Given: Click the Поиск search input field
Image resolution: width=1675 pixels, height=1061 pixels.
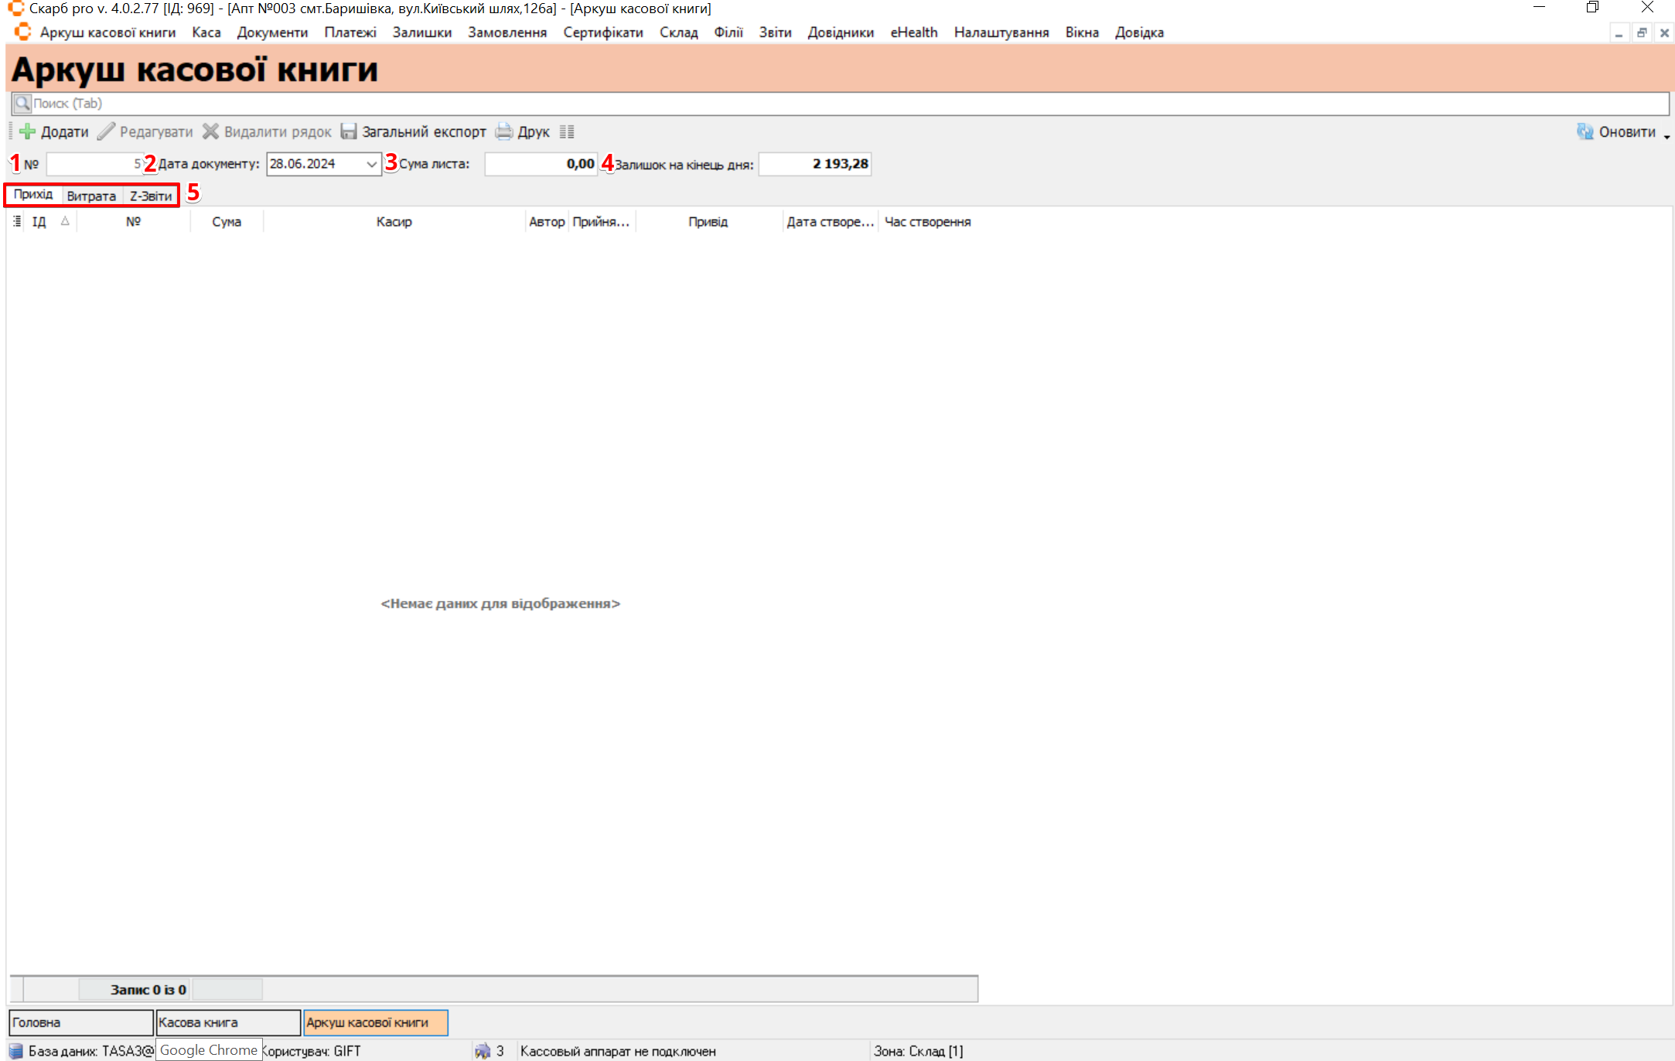Looking at the screenshot, I should [x=773, y=103].
